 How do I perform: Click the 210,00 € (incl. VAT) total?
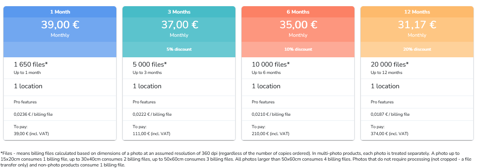[x=270, y=134]
